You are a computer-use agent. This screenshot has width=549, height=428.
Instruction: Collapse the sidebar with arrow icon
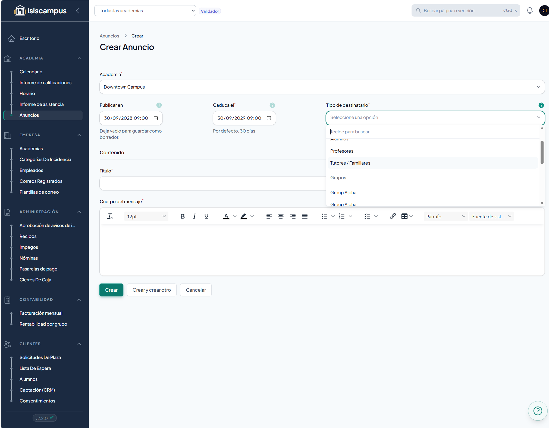pos(78,11)
